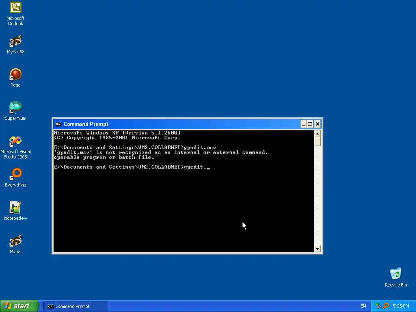The width and height of the screenshot is (416, 312).
Task: Click the 5:25 PM clock
Action: point(401,306)
